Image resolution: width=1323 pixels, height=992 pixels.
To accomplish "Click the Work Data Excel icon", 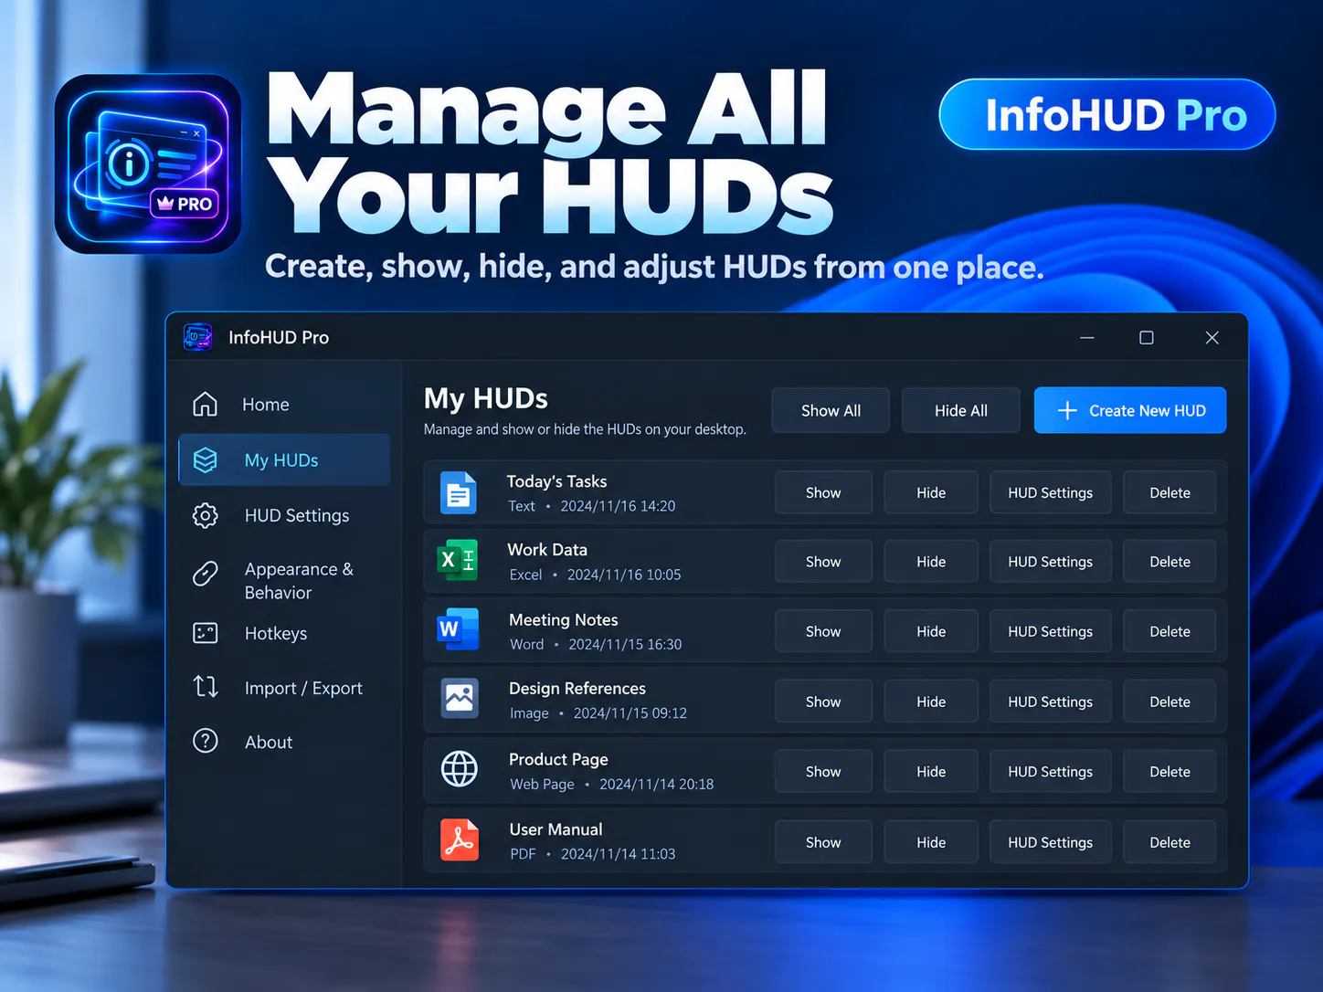I will 458,560.
